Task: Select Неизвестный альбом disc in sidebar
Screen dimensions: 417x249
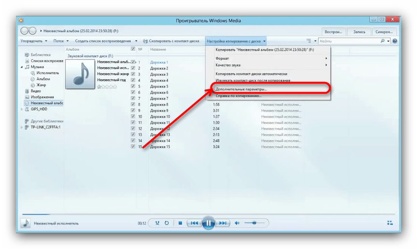Action: pyautogui.click(x=44, y=103)
